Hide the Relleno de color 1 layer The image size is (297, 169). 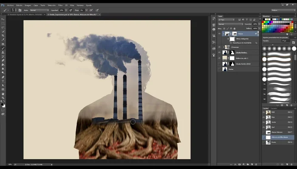(219, 58)
